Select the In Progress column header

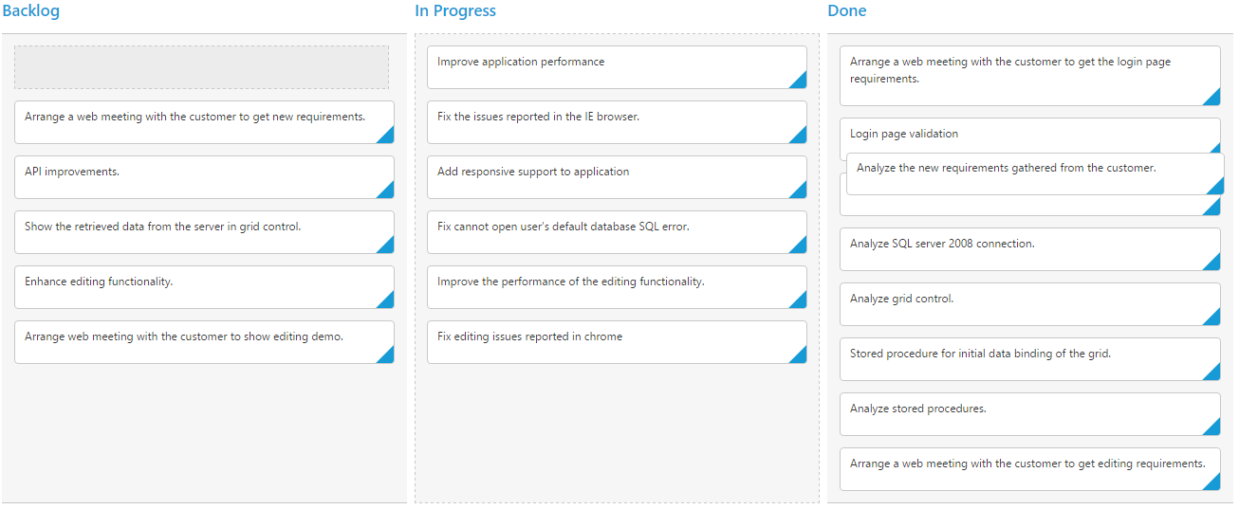(x=455, y=11)
